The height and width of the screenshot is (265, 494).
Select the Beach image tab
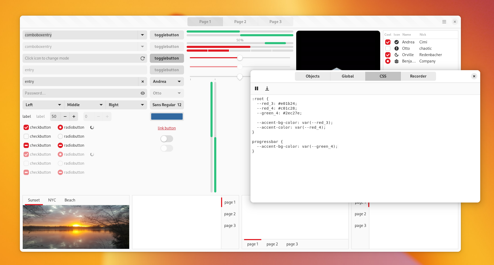tap(70, 200)
